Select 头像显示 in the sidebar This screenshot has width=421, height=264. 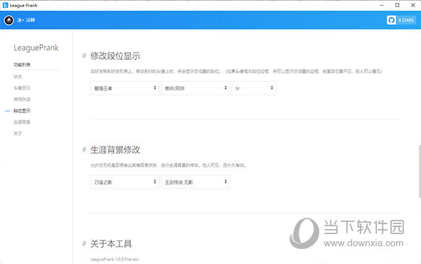pos(22,88)
